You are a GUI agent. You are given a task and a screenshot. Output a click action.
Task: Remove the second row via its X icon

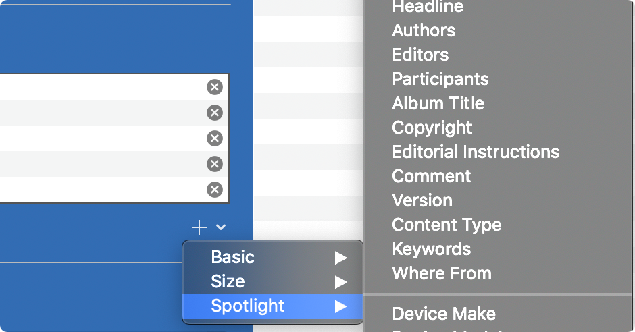tap(215, 113)
